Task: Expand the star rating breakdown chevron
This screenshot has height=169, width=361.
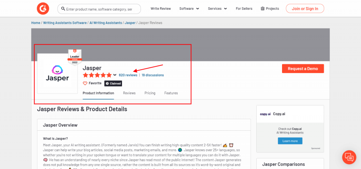Action: (x=115, y=75)
